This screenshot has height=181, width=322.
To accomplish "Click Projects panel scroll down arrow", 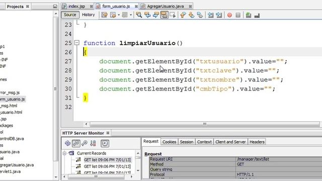I will (x=56, y=177).
